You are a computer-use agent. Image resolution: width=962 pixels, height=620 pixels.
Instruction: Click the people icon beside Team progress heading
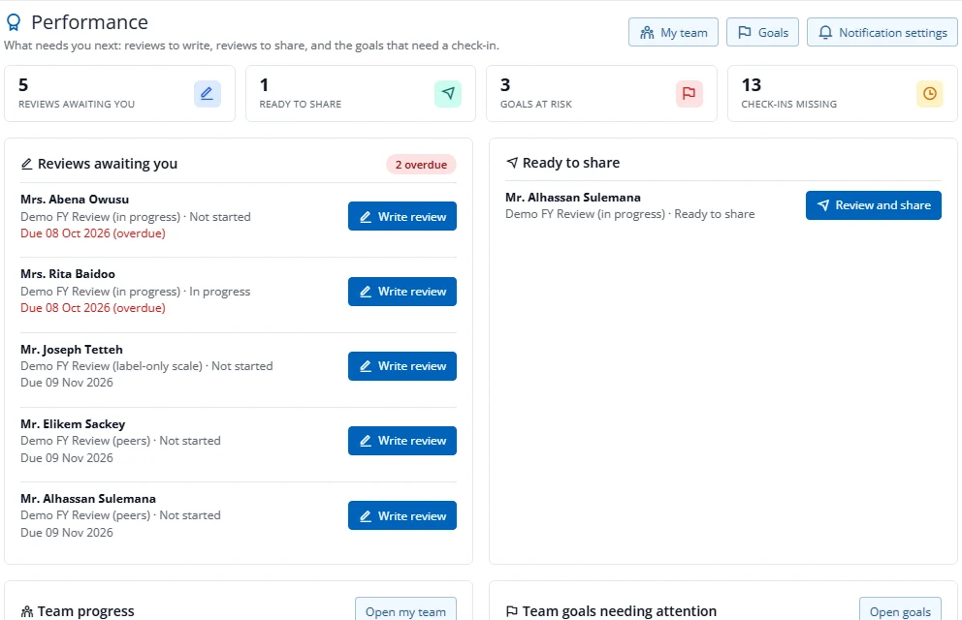[27, 611]
